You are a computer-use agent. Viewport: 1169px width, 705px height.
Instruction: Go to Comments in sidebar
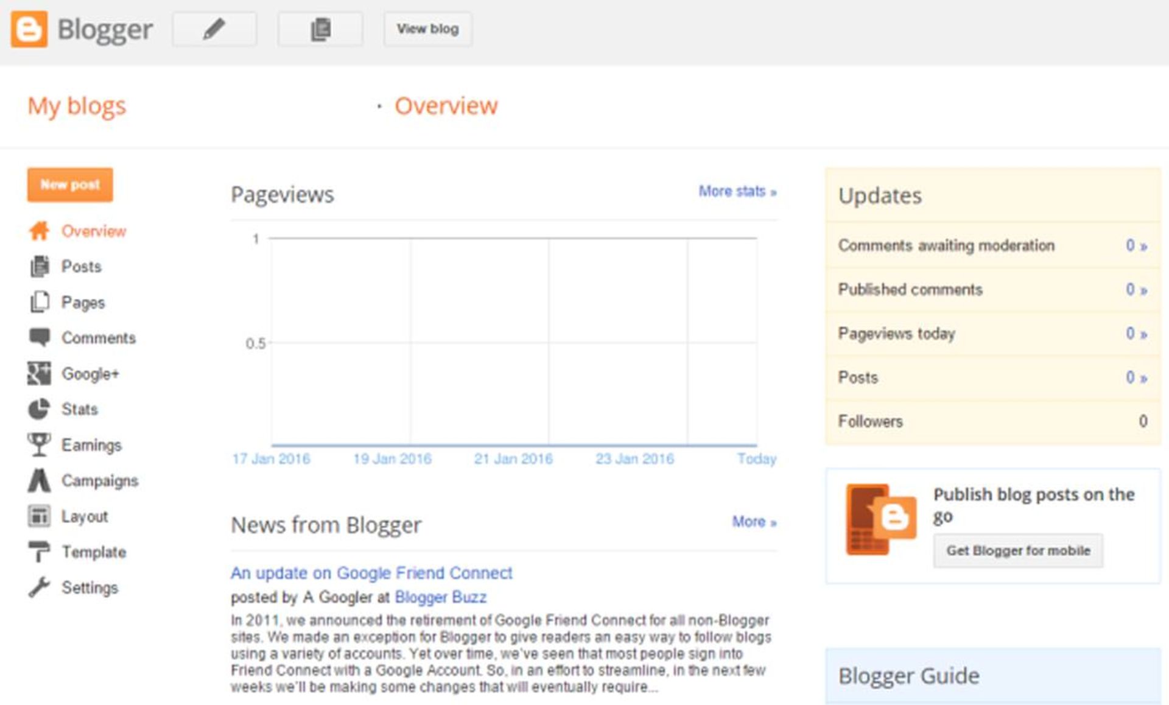(98, 338)
